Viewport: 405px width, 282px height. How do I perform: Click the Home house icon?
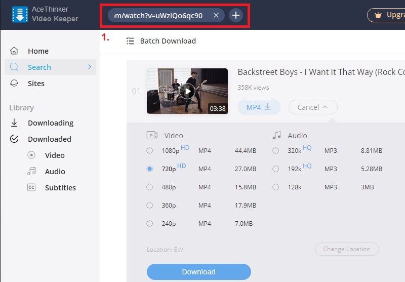pyautogui.click(x=14, y=51)
